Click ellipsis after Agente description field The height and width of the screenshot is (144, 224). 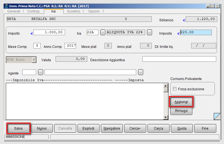tap(141, 72)
